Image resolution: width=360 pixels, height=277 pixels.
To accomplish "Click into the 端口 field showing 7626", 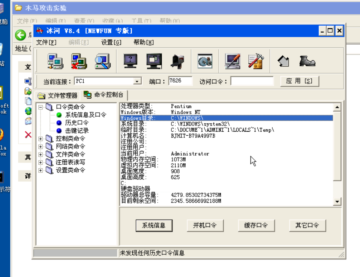I will click(180, 81).
